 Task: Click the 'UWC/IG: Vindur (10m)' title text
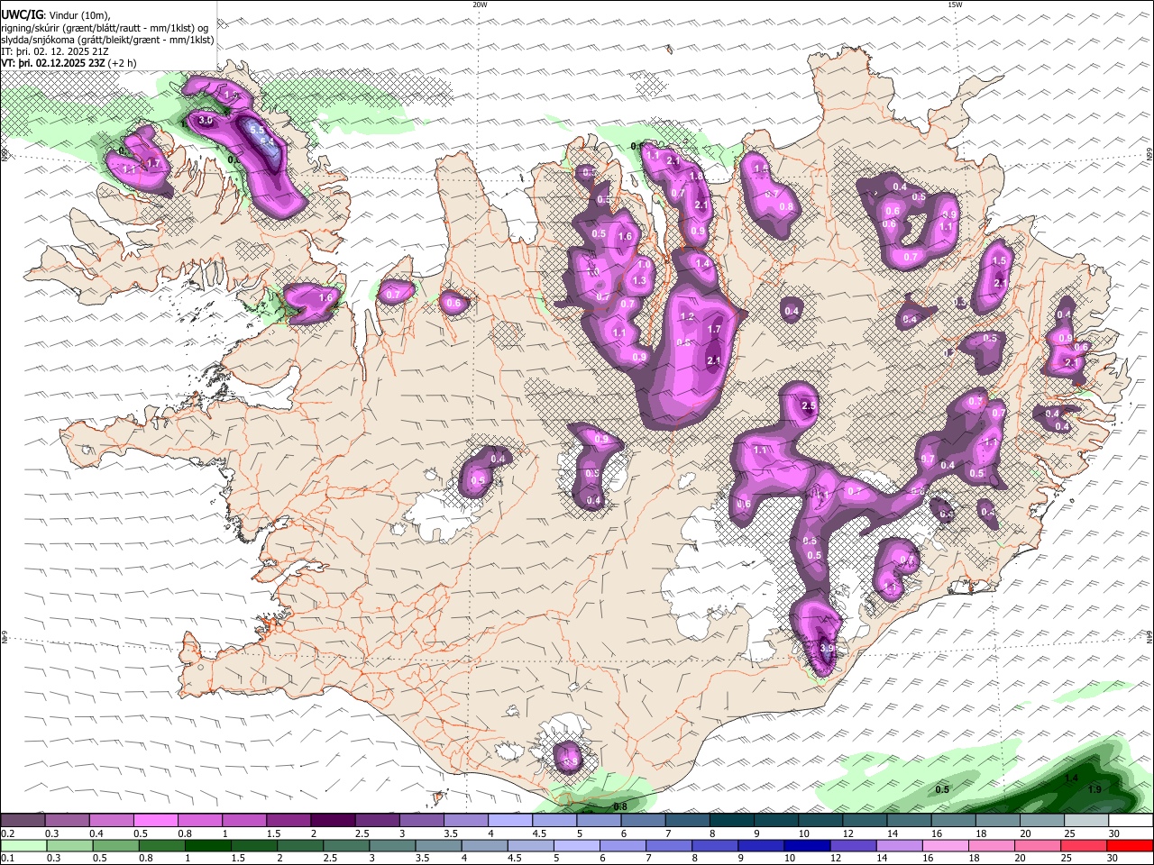(57, 15)
